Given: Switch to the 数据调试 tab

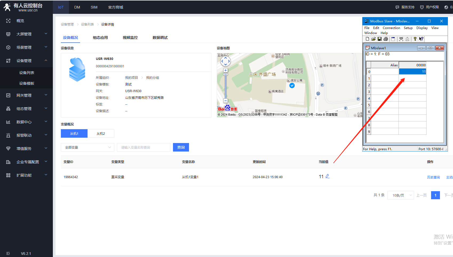Looking at the screenshot, I should click(160, 38).
